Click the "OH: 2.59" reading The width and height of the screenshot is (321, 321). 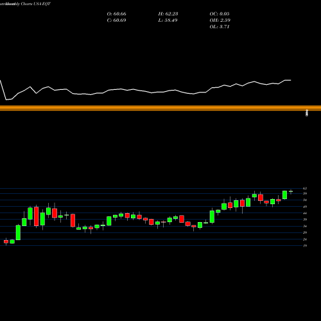coord(220,21)
